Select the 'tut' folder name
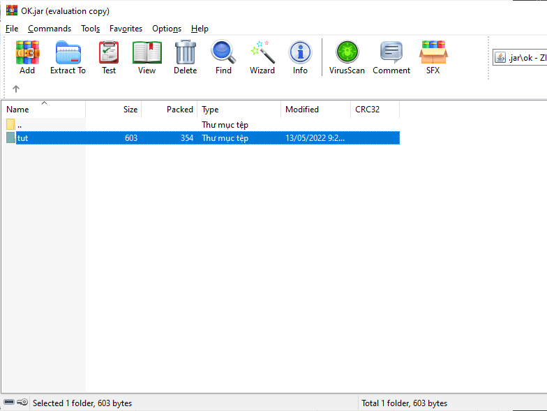Image resolution: width=547 pixels, height=411 pixels. pyautogui.click(x=22, y=138)
